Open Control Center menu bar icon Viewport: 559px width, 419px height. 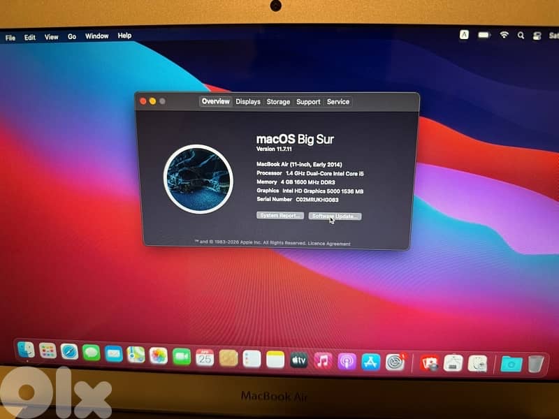537,36
